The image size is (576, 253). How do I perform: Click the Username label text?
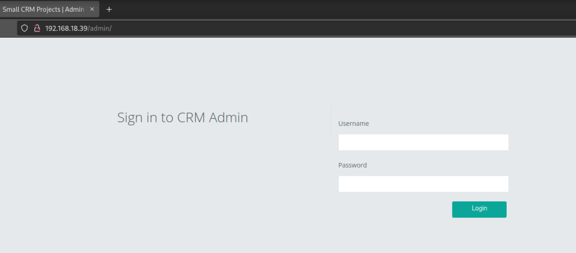point(353,124)
